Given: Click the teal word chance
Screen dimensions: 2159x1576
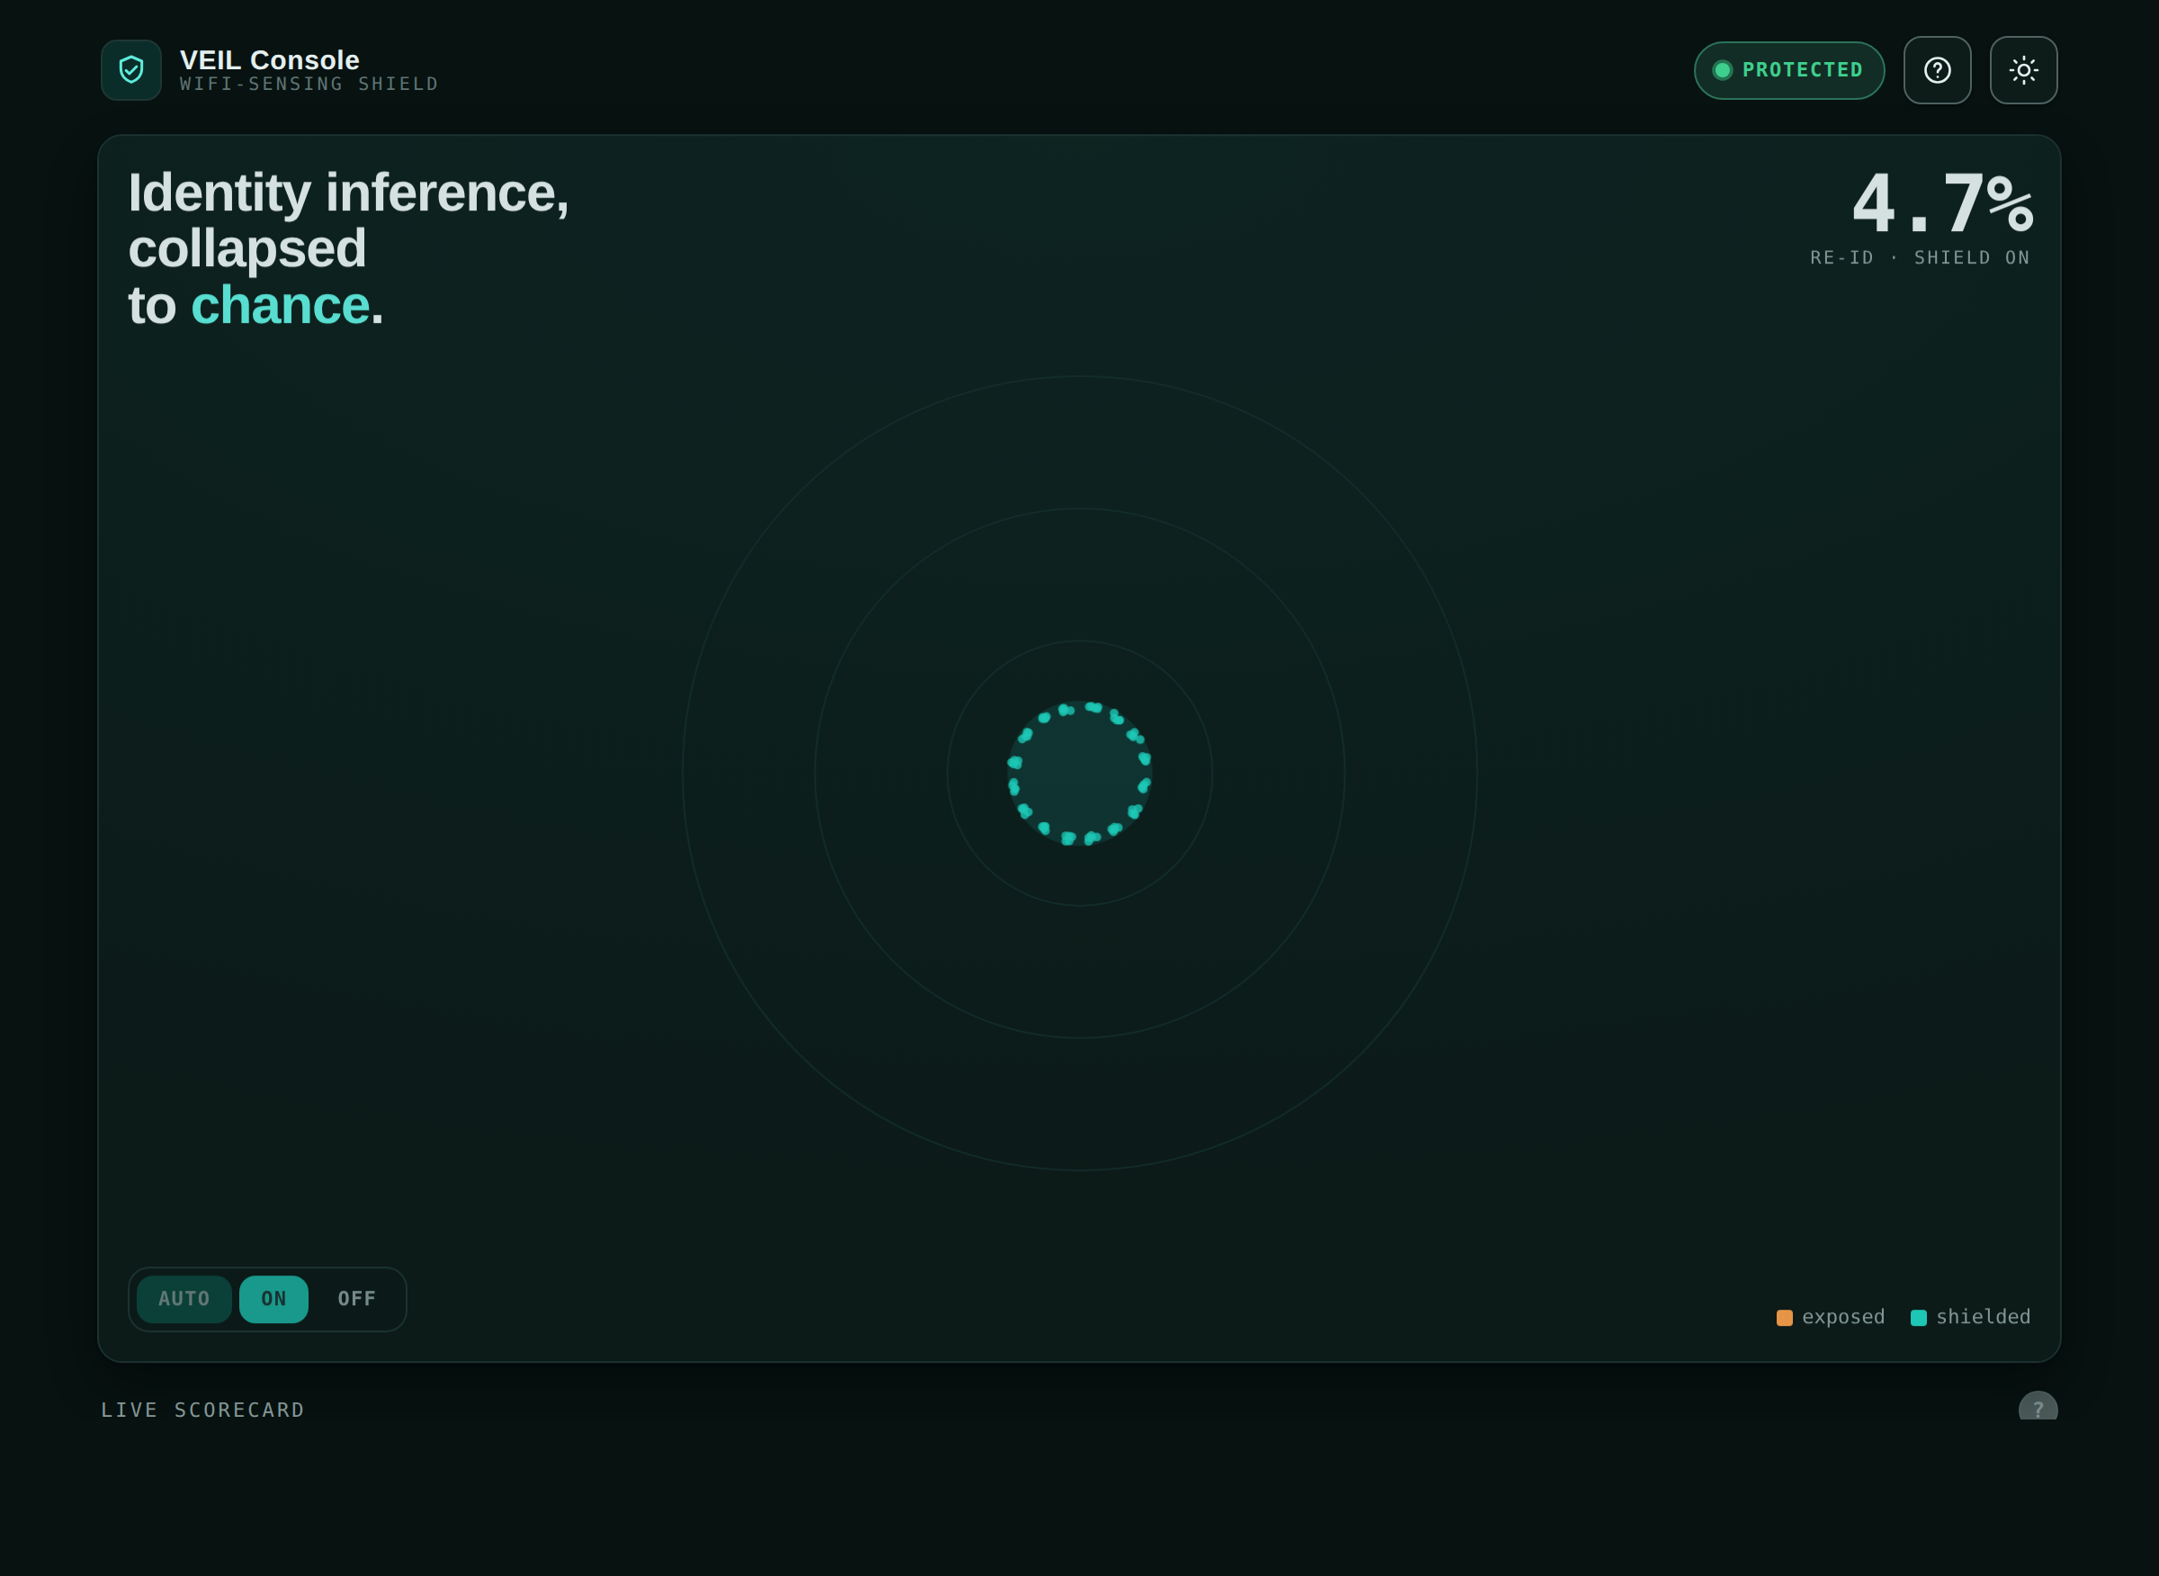Looking at the screenshot, I should click(x=280, y=305).
